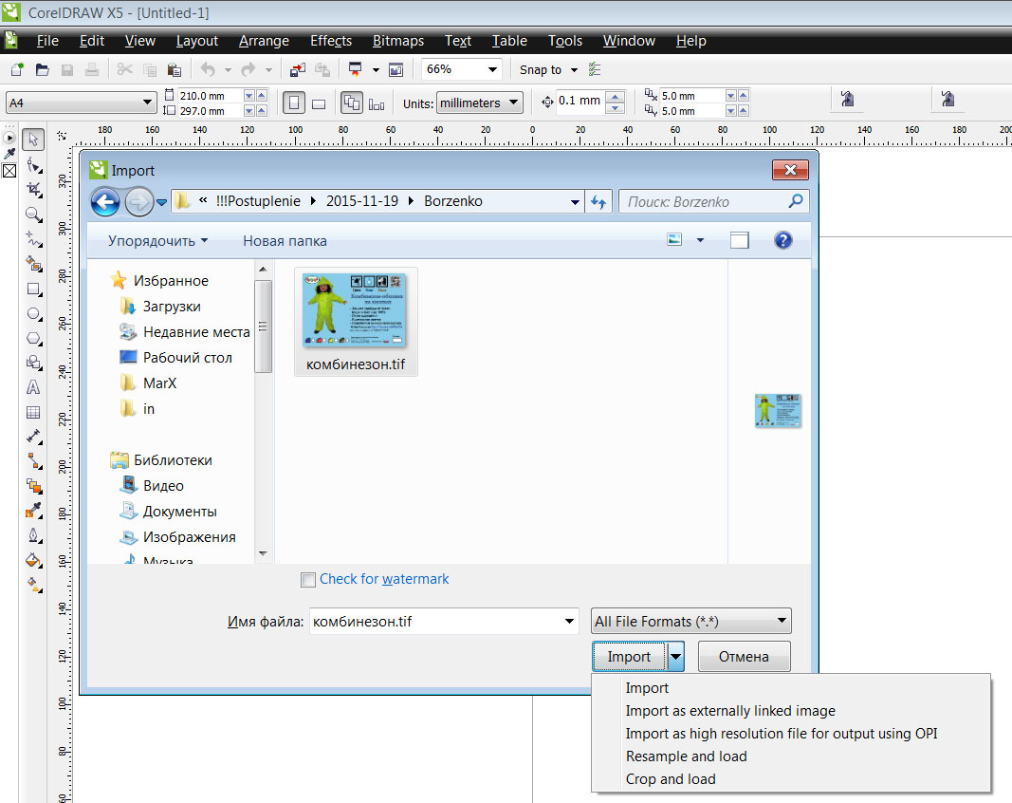The height and width of the screenshot is (803, 1012).
Task: Select the Rectangle tool
Action: pyautogui.click(x=33, y=289)
